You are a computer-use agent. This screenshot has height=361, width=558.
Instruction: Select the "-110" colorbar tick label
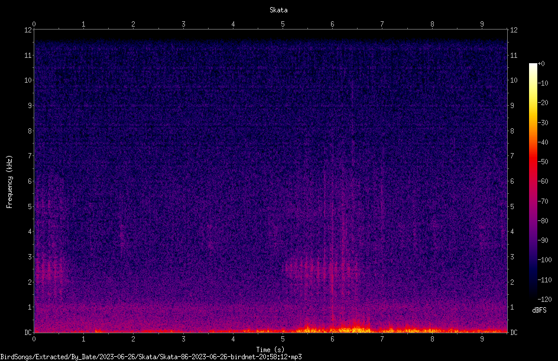(x=544, y=280)
